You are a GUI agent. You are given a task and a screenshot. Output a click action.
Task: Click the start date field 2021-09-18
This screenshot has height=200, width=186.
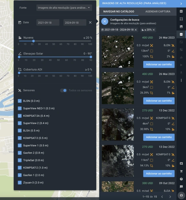(x=48, y=23)
